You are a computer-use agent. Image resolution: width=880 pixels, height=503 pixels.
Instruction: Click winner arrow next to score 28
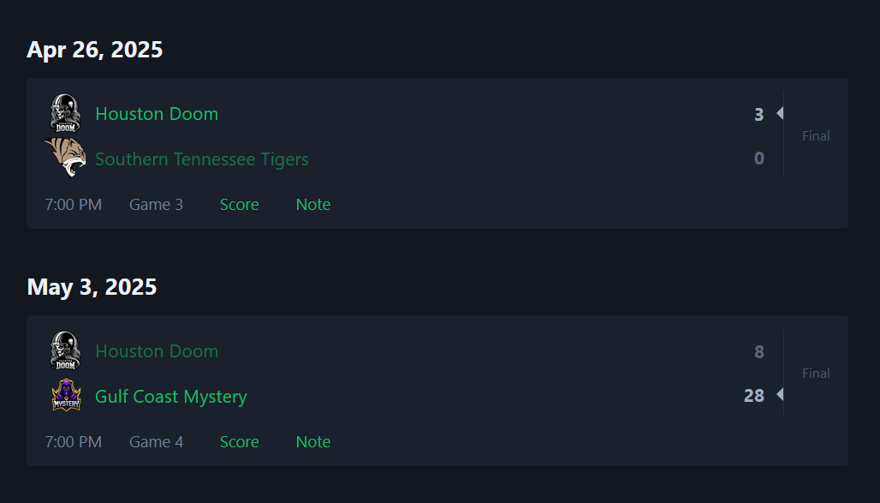780,394
